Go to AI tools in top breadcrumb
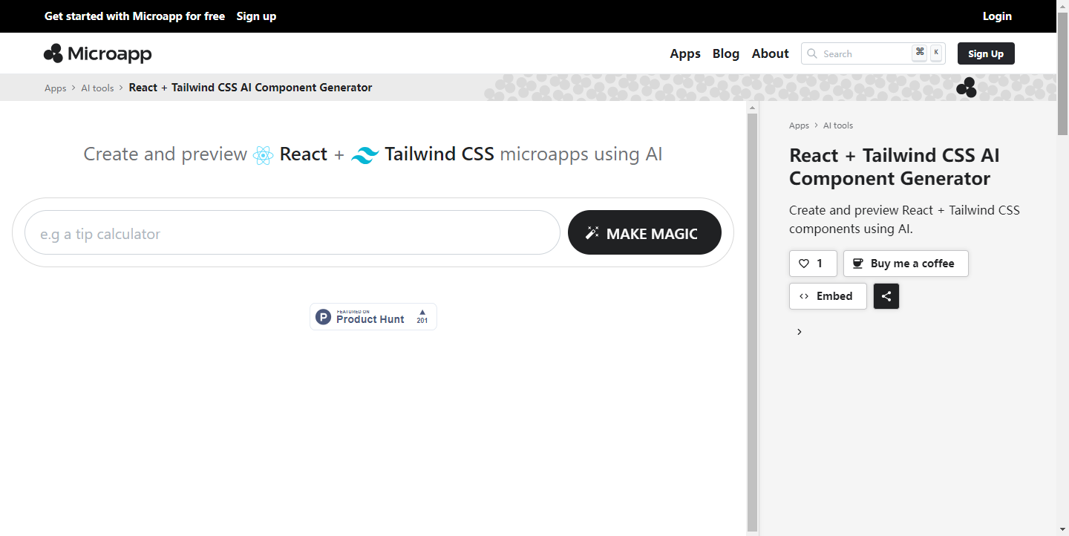The height and width of the screenshot is (536, 1069). [97, 88]
